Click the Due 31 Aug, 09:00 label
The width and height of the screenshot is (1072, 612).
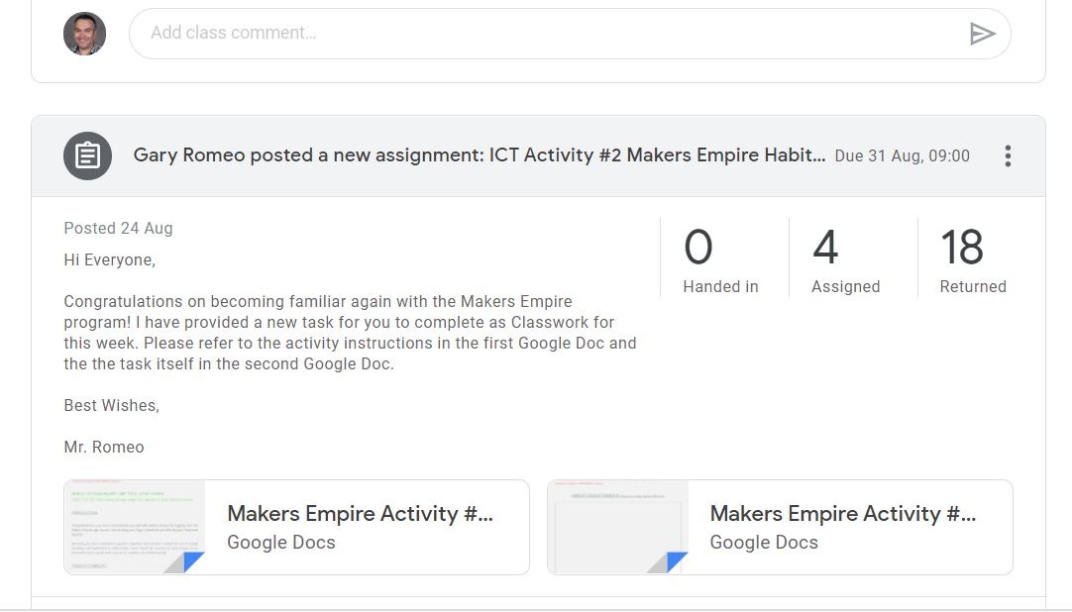click(902, 155)
